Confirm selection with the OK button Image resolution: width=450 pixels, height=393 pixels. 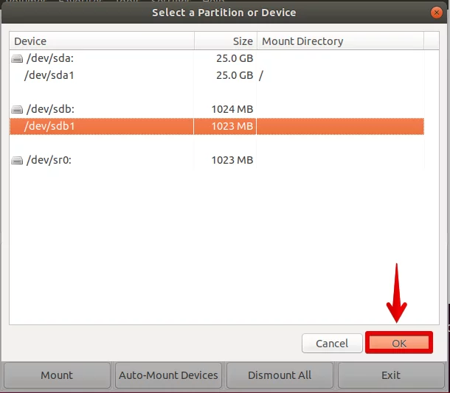[399, 343]
